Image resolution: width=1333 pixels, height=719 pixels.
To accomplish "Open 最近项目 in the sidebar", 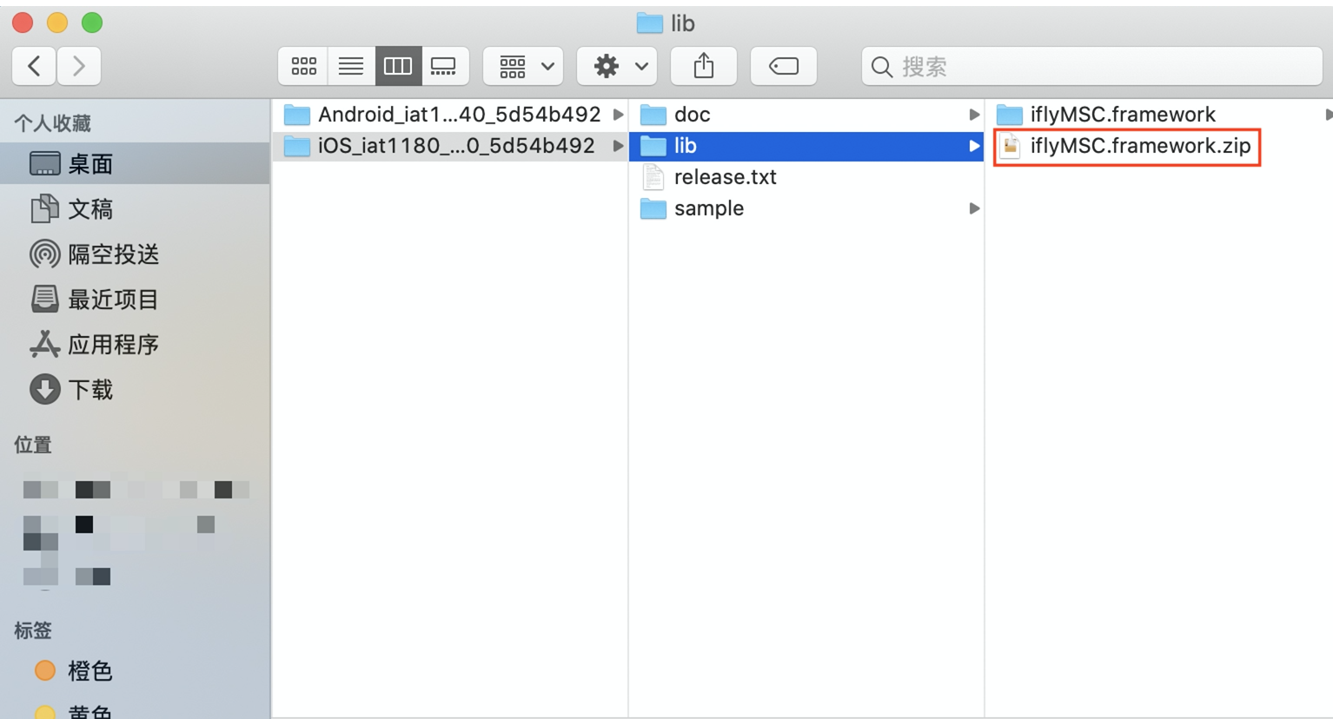I will (x=135, y=299).
